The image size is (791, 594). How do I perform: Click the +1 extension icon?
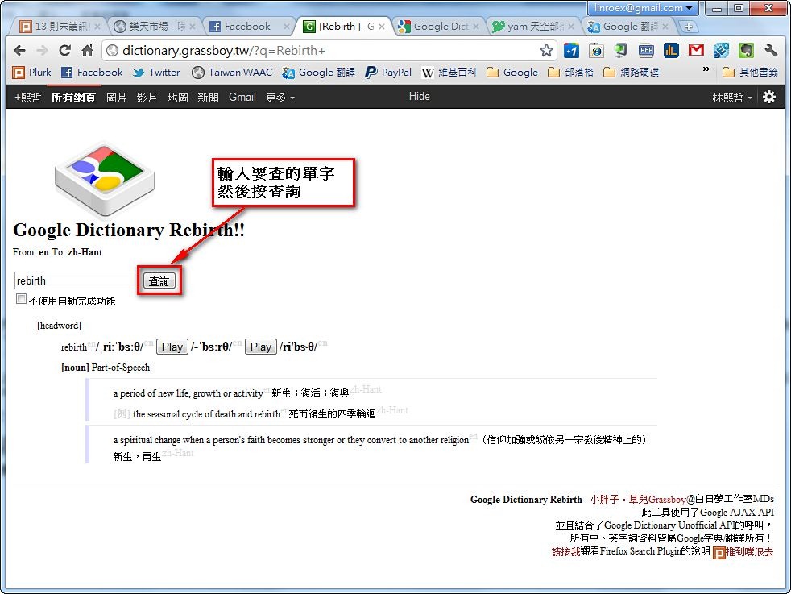coord(571,51)
